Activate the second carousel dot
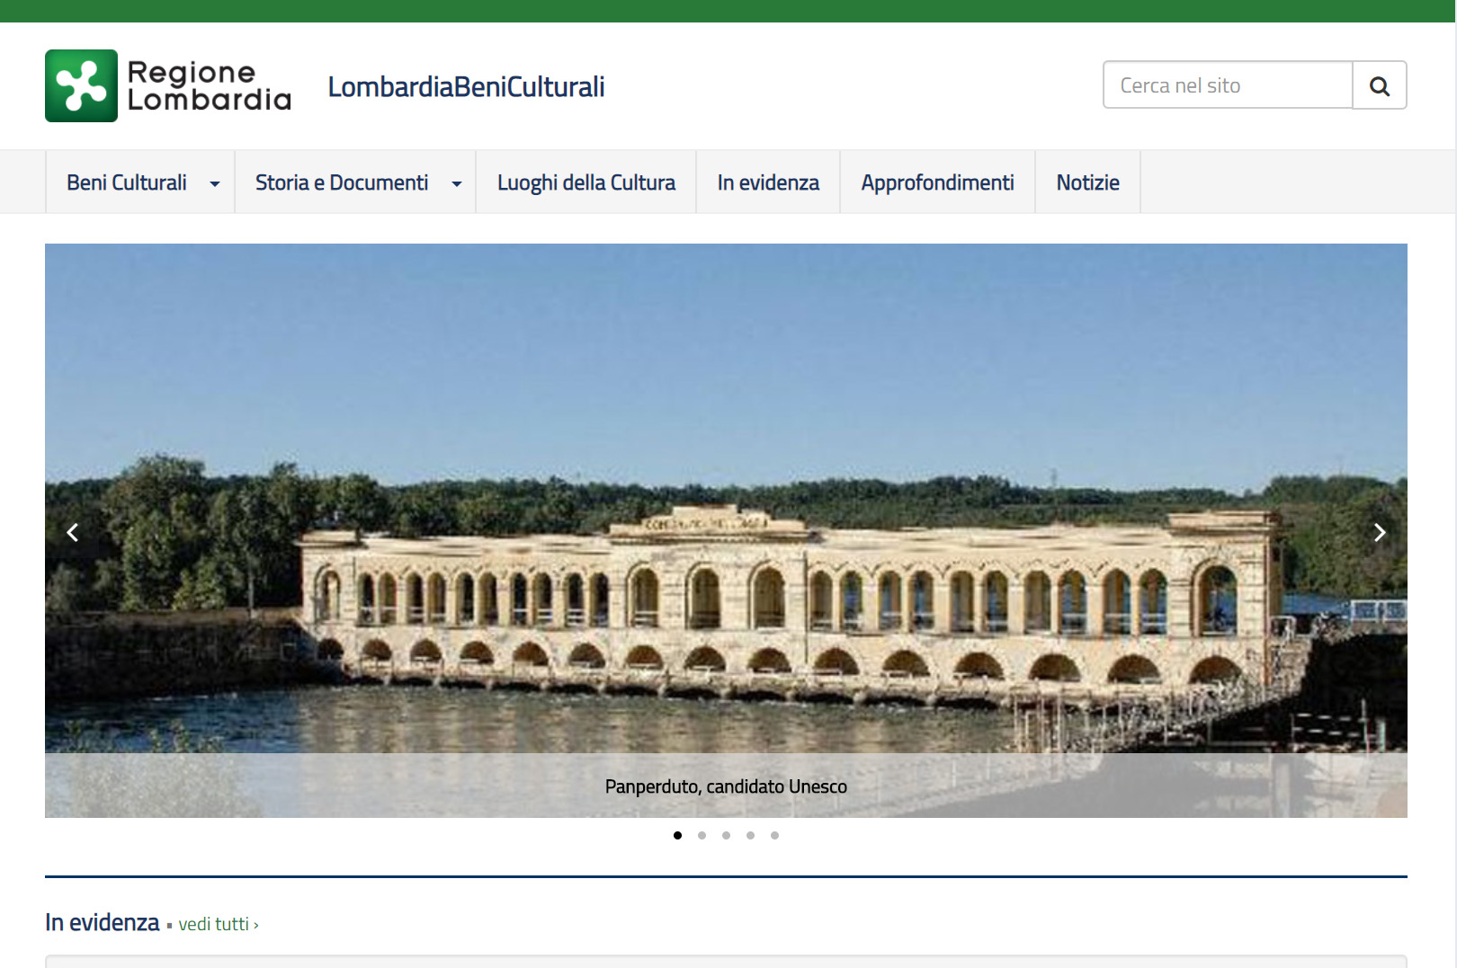The width and height of the screenshot is (1457, 968). click(702, 835)
